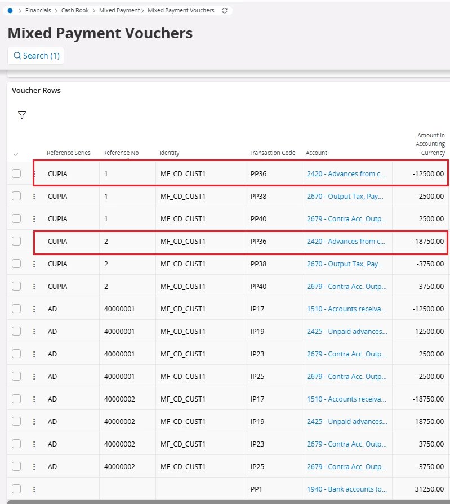Click amount 12500.00 in 40000001 IP19 row
The height and width of the screenshot is (504, 450).
pos(429,331)
